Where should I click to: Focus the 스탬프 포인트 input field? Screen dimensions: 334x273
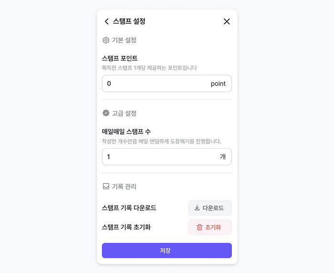coord(157,83)
